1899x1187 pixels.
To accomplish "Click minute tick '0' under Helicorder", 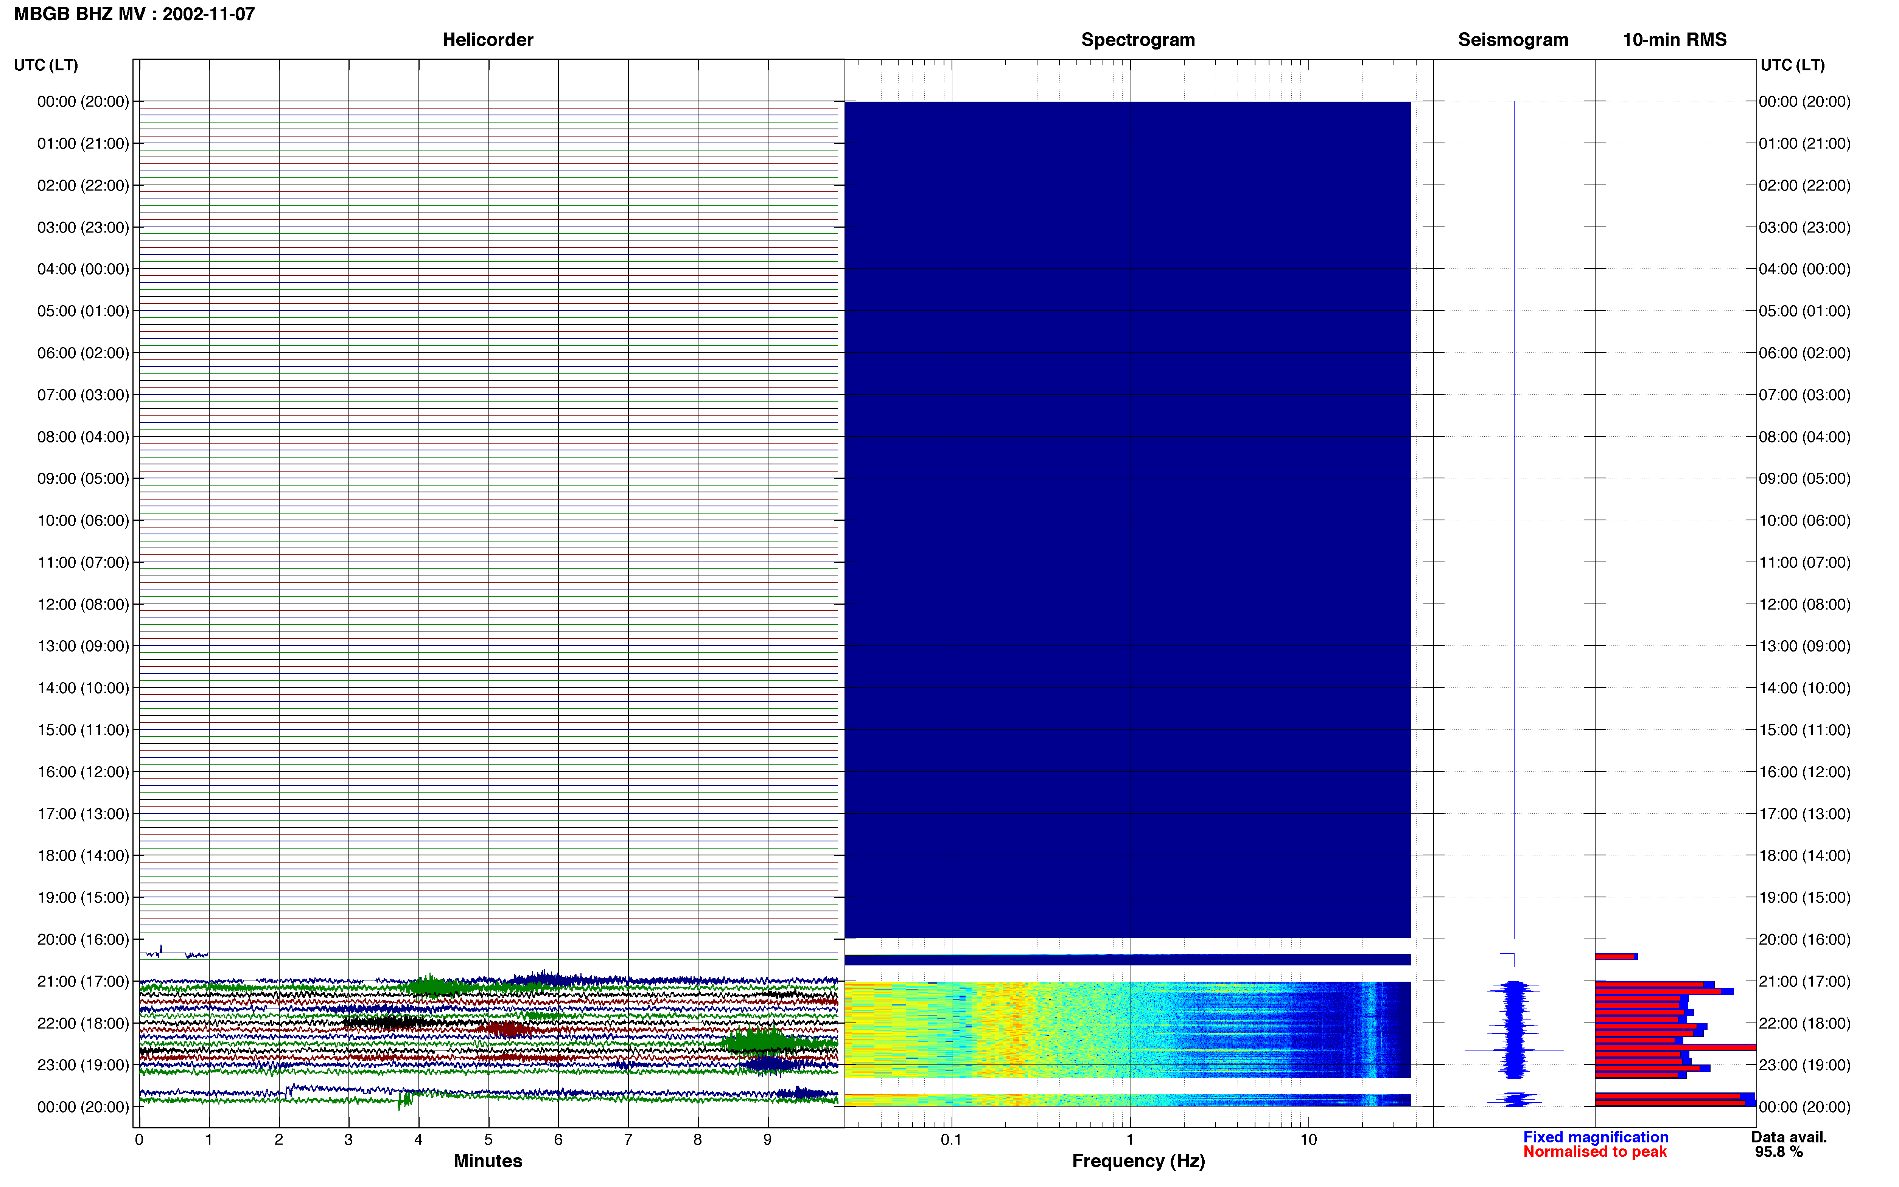I will 139,1139.
